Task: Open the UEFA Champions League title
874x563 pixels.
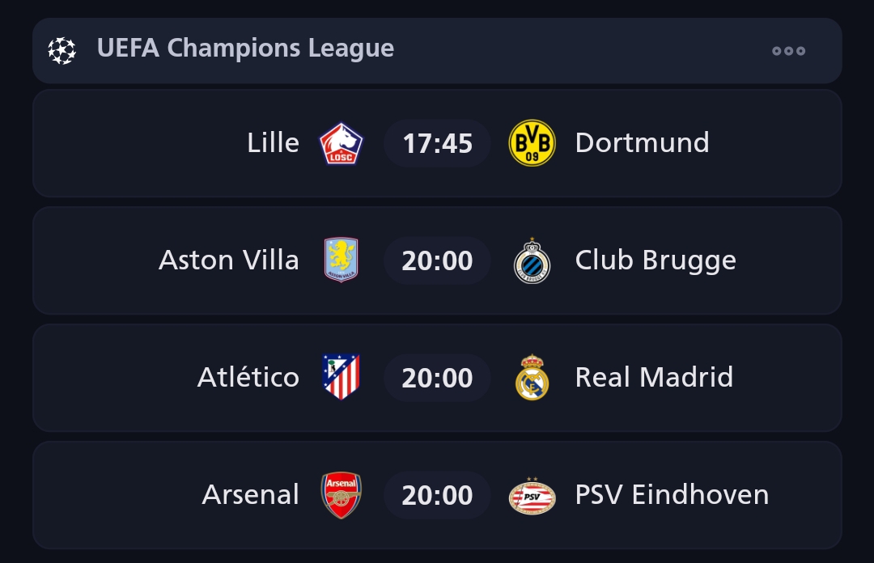Action: [245, 49]
